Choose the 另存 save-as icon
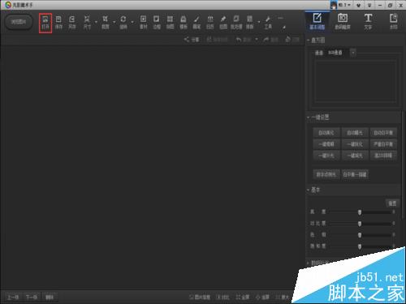 (71, 23)
